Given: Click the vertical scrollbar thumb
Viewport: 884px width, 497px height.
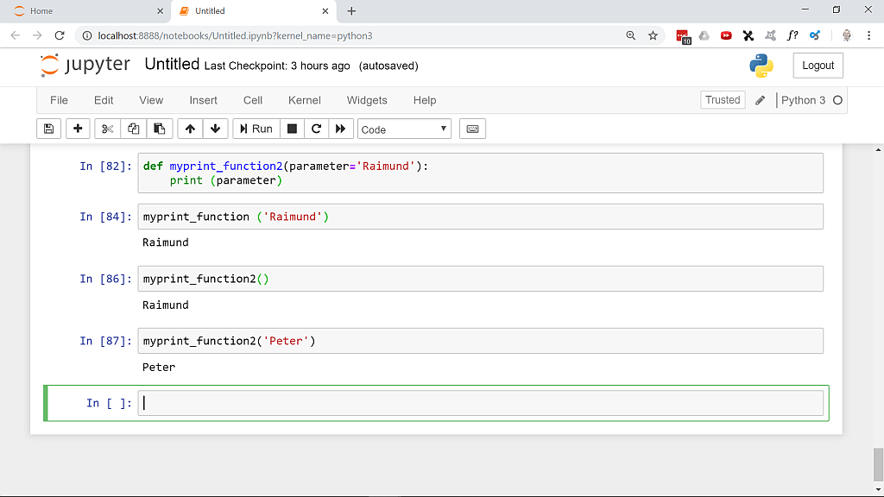Looking at the screenshot, I should click(878, 465).
